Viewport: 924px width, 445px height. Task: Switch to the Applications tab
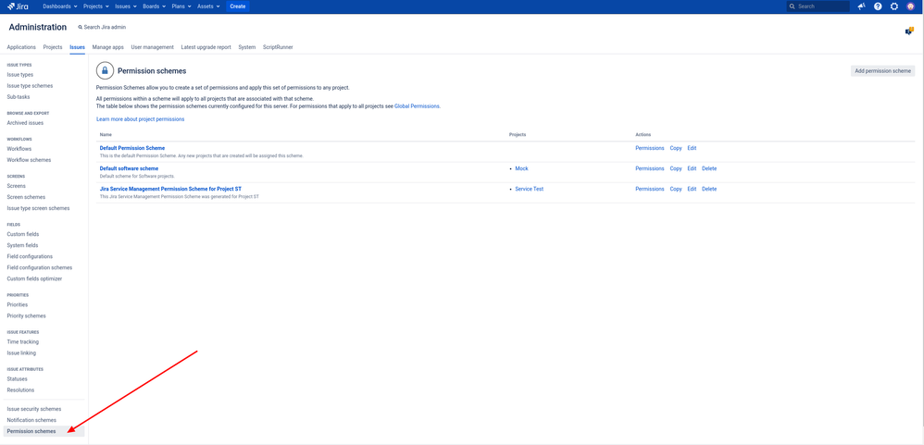click(x=21, y=47)
